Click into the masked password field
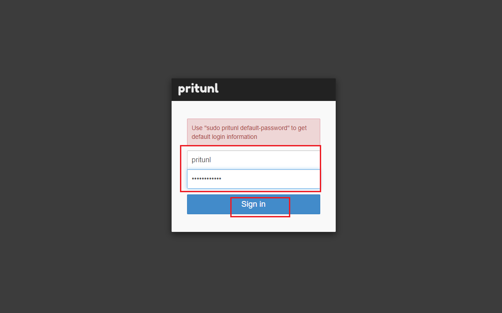This screenshot has width=502, height=313. click(253, 179)
